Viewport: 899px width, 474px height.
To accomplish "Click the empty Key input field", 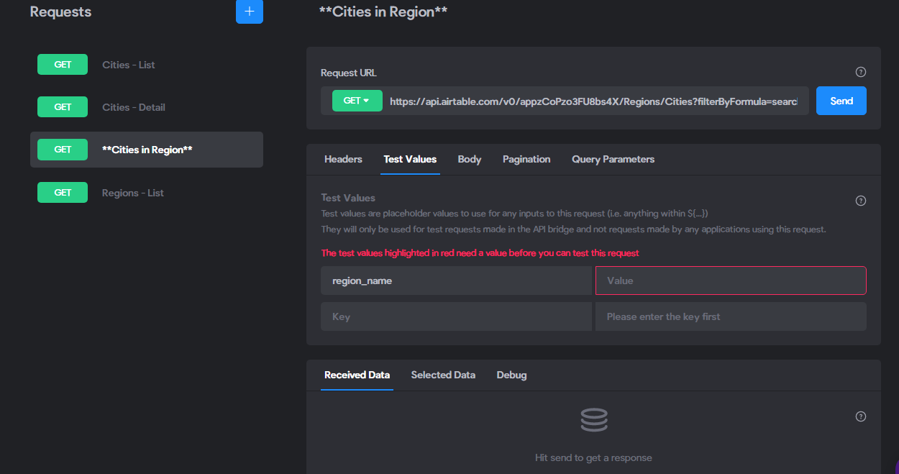I will tap(456, 316).
